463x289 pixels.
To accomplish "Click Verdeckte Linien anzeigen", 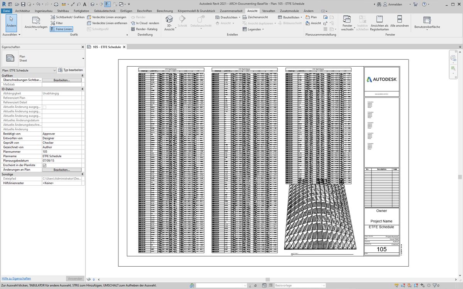I will tap(106, 17).
